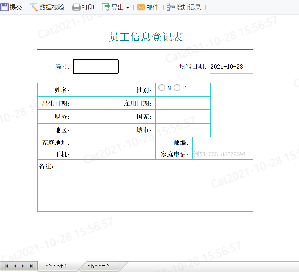Viewport: 299px width, 272px height.
Task: Click the 数据校验 validation pencil icon
Action: pos(34,8)
